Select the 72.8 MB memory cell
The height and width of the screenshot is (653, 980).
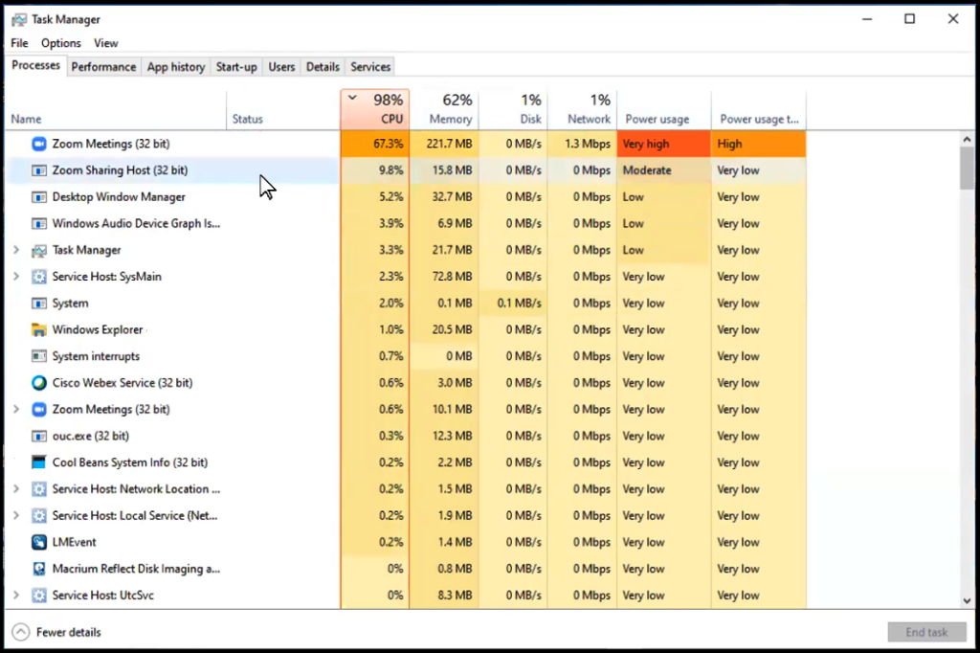point(444,277)
